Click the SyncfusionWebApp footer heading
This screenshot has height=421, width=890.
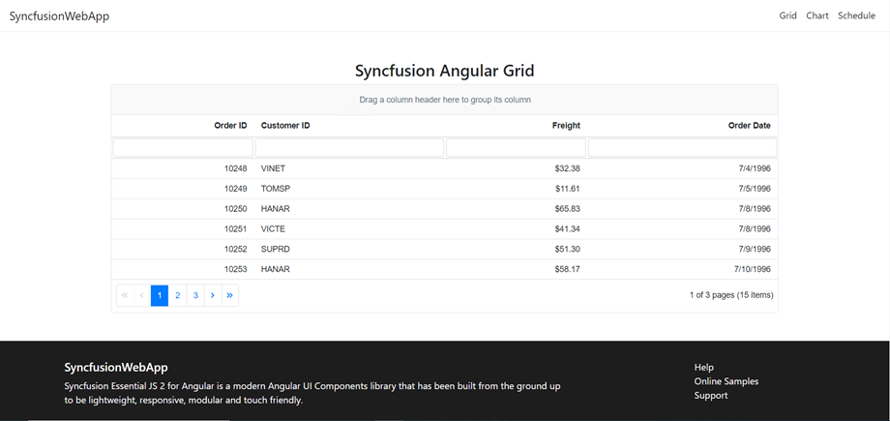coord(116,367)
